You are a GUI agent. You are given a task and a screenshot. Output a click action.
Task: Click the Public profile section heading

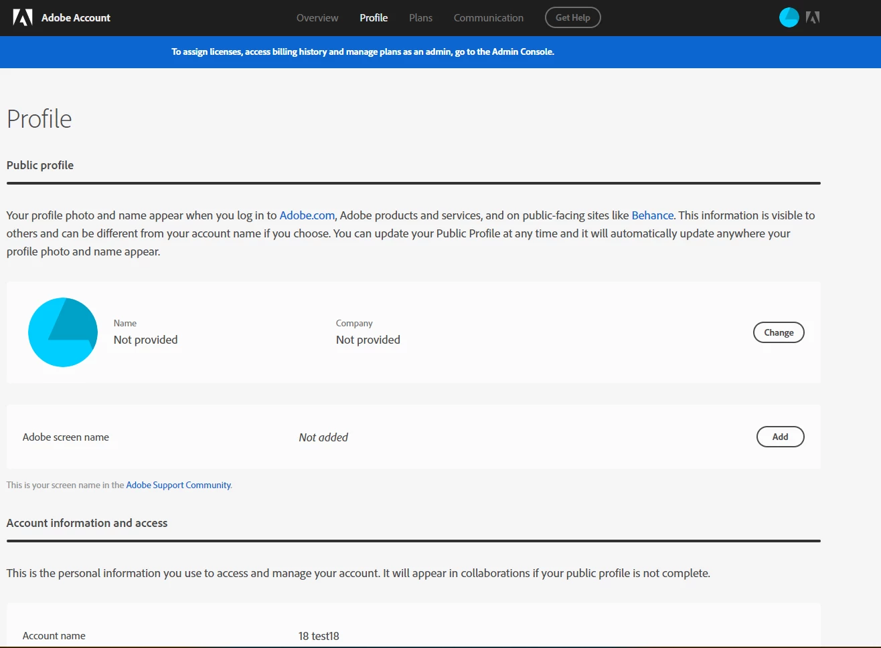point(40,165)
